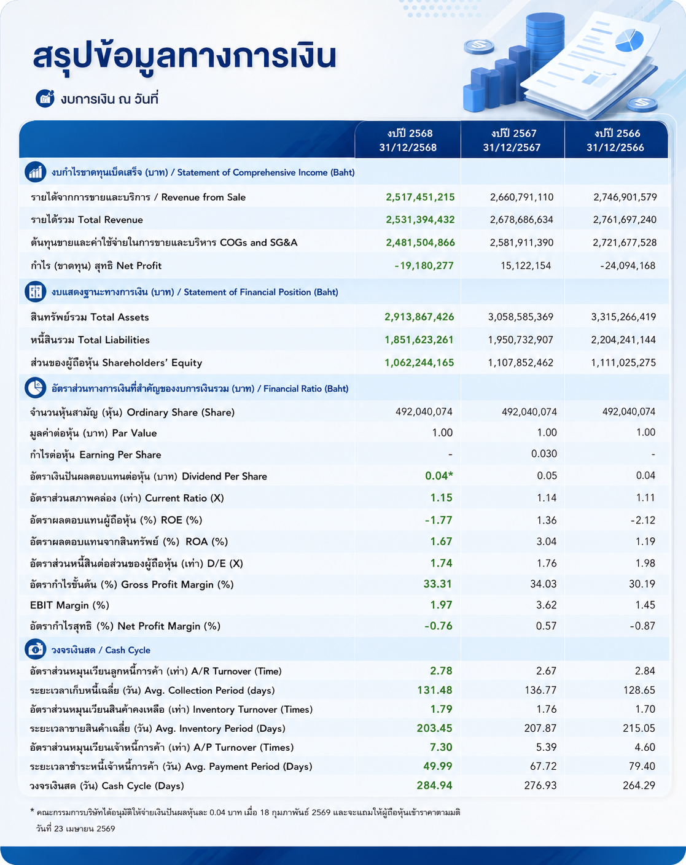Click Earning Per Share value 0.030
Viewport: 686px width, 865px height.
point(544,454)
